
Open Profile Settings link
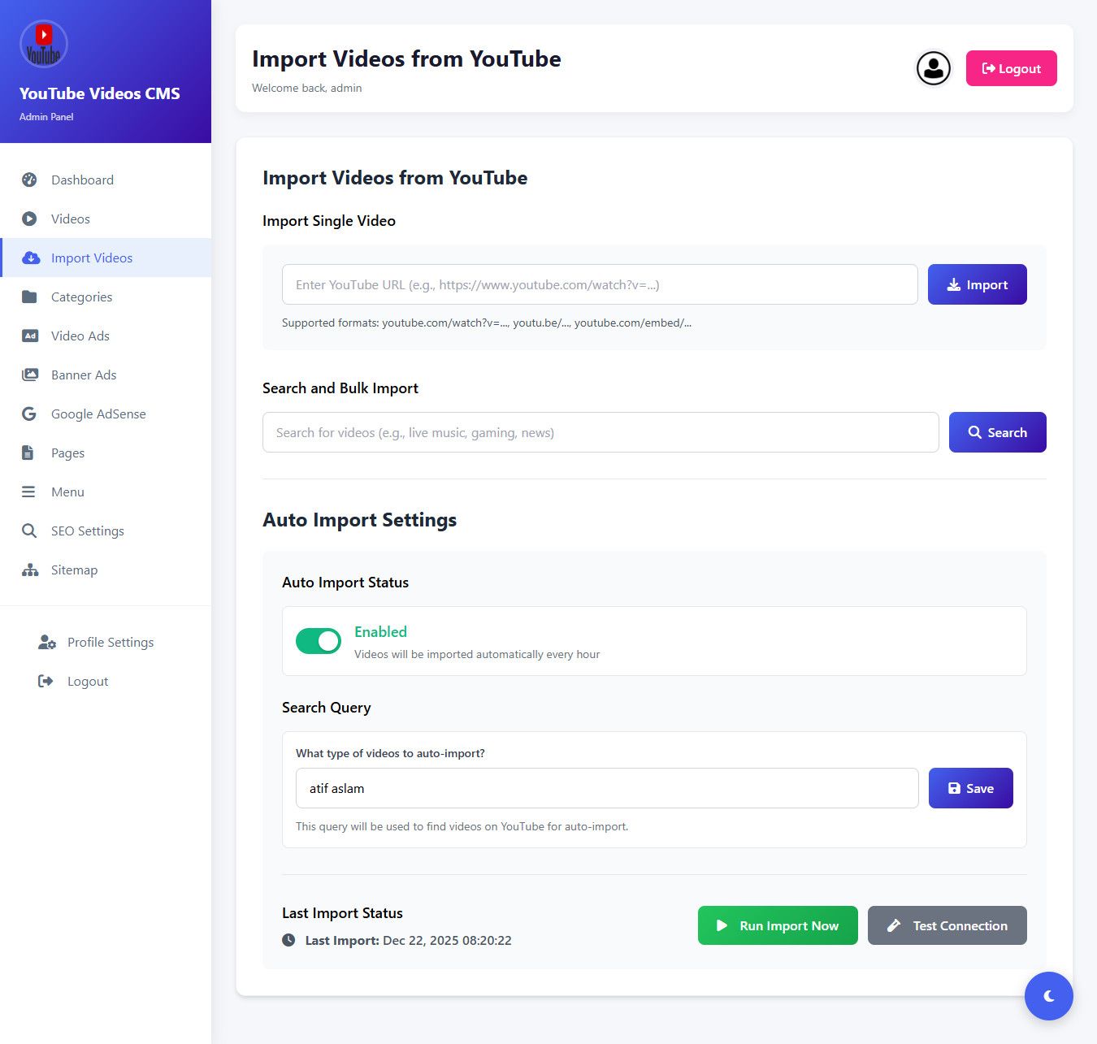tap(106, 642)
